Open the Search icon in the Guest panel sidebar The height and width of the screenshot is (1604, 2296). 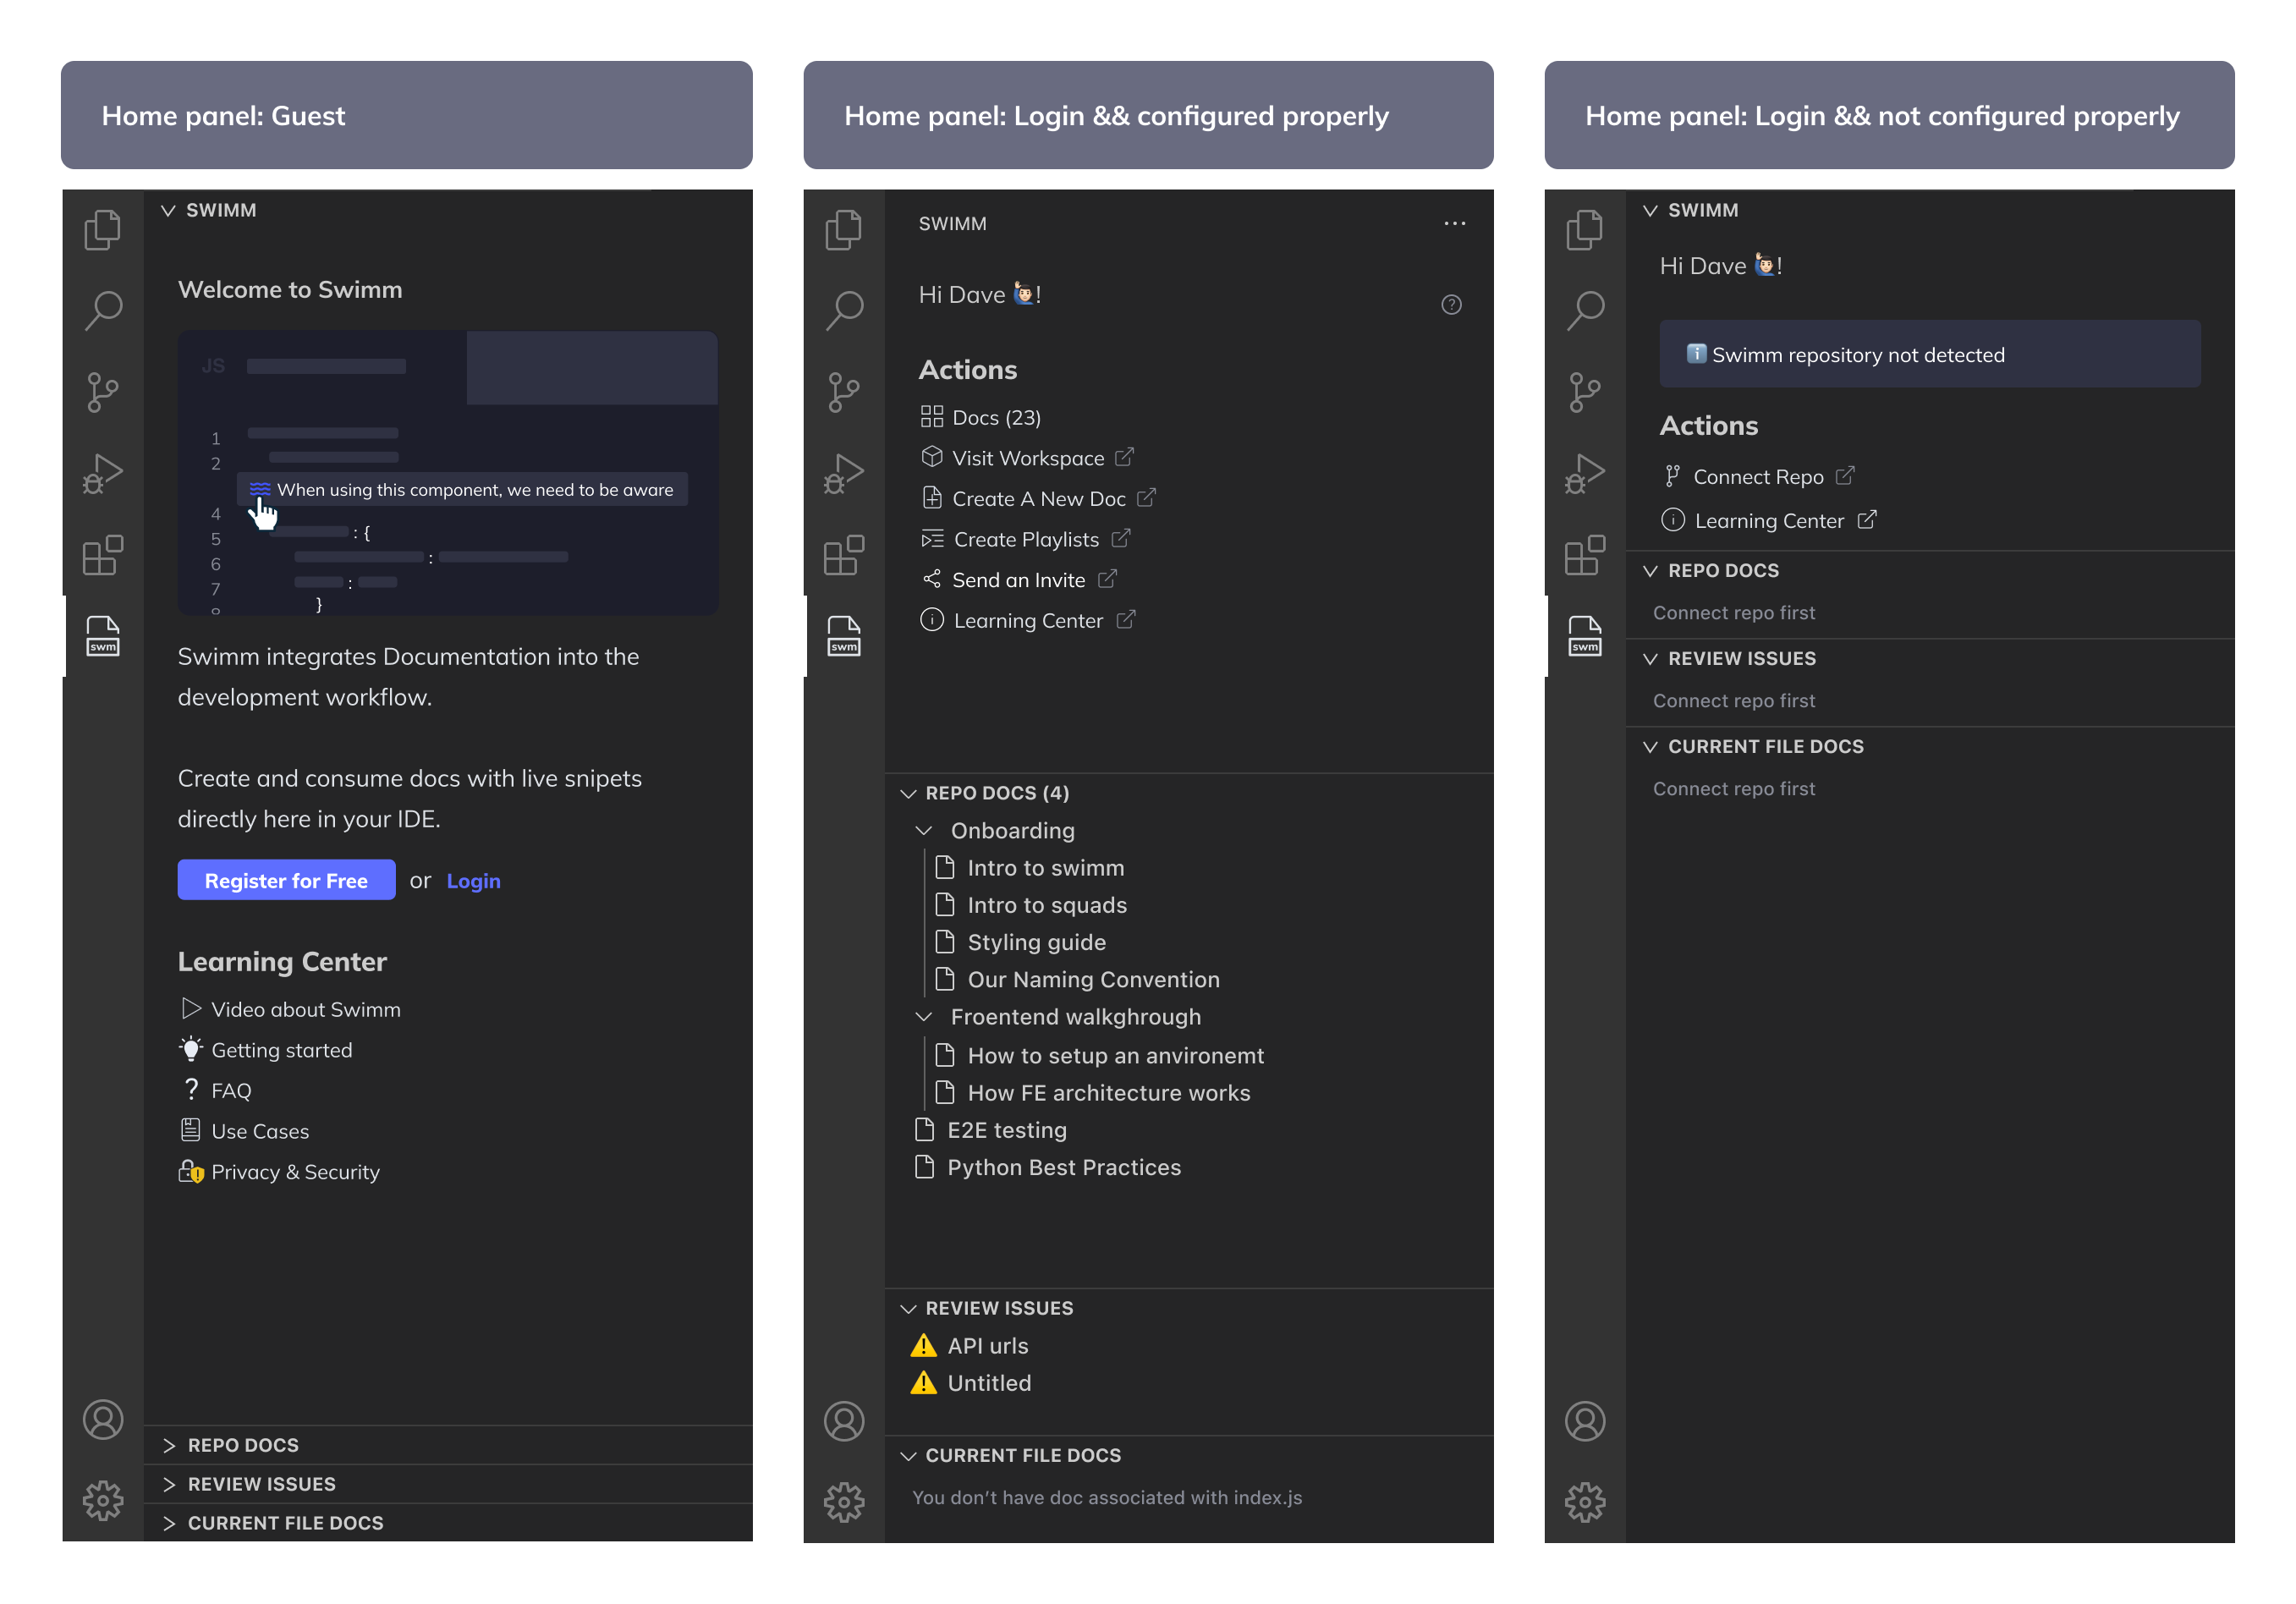coord(103,310)
